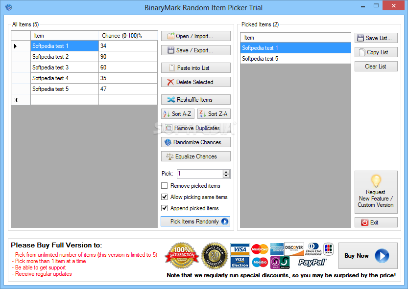Click the lightbulb Request New Feature icon

[x=376, y=181]
